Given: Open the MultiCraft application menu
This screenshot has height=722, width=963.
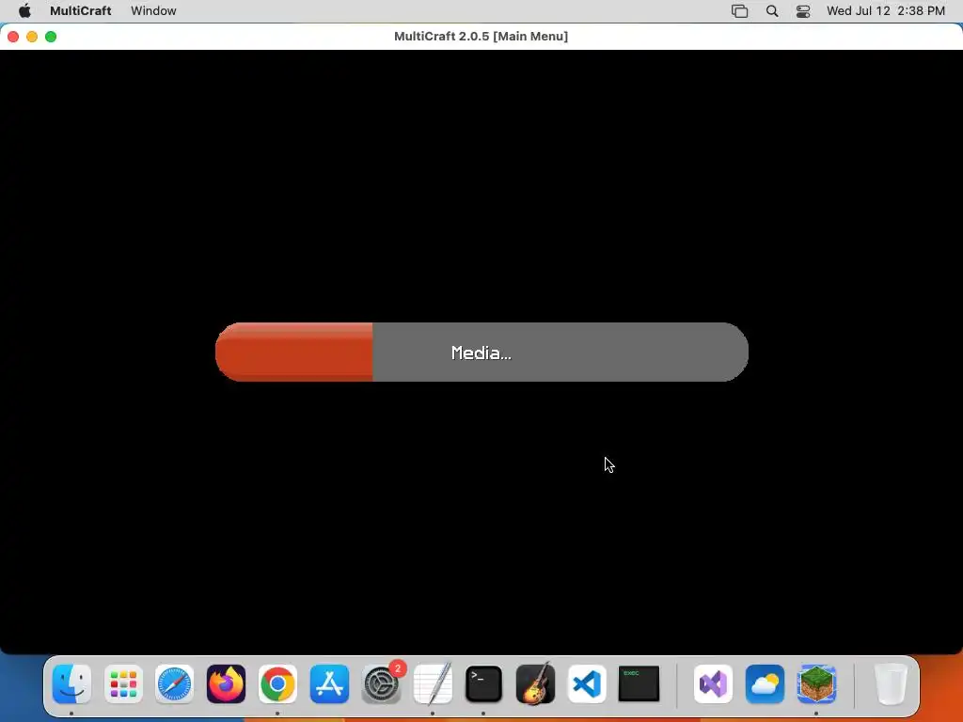Looking at the screenshot, I should pos(81,11).
